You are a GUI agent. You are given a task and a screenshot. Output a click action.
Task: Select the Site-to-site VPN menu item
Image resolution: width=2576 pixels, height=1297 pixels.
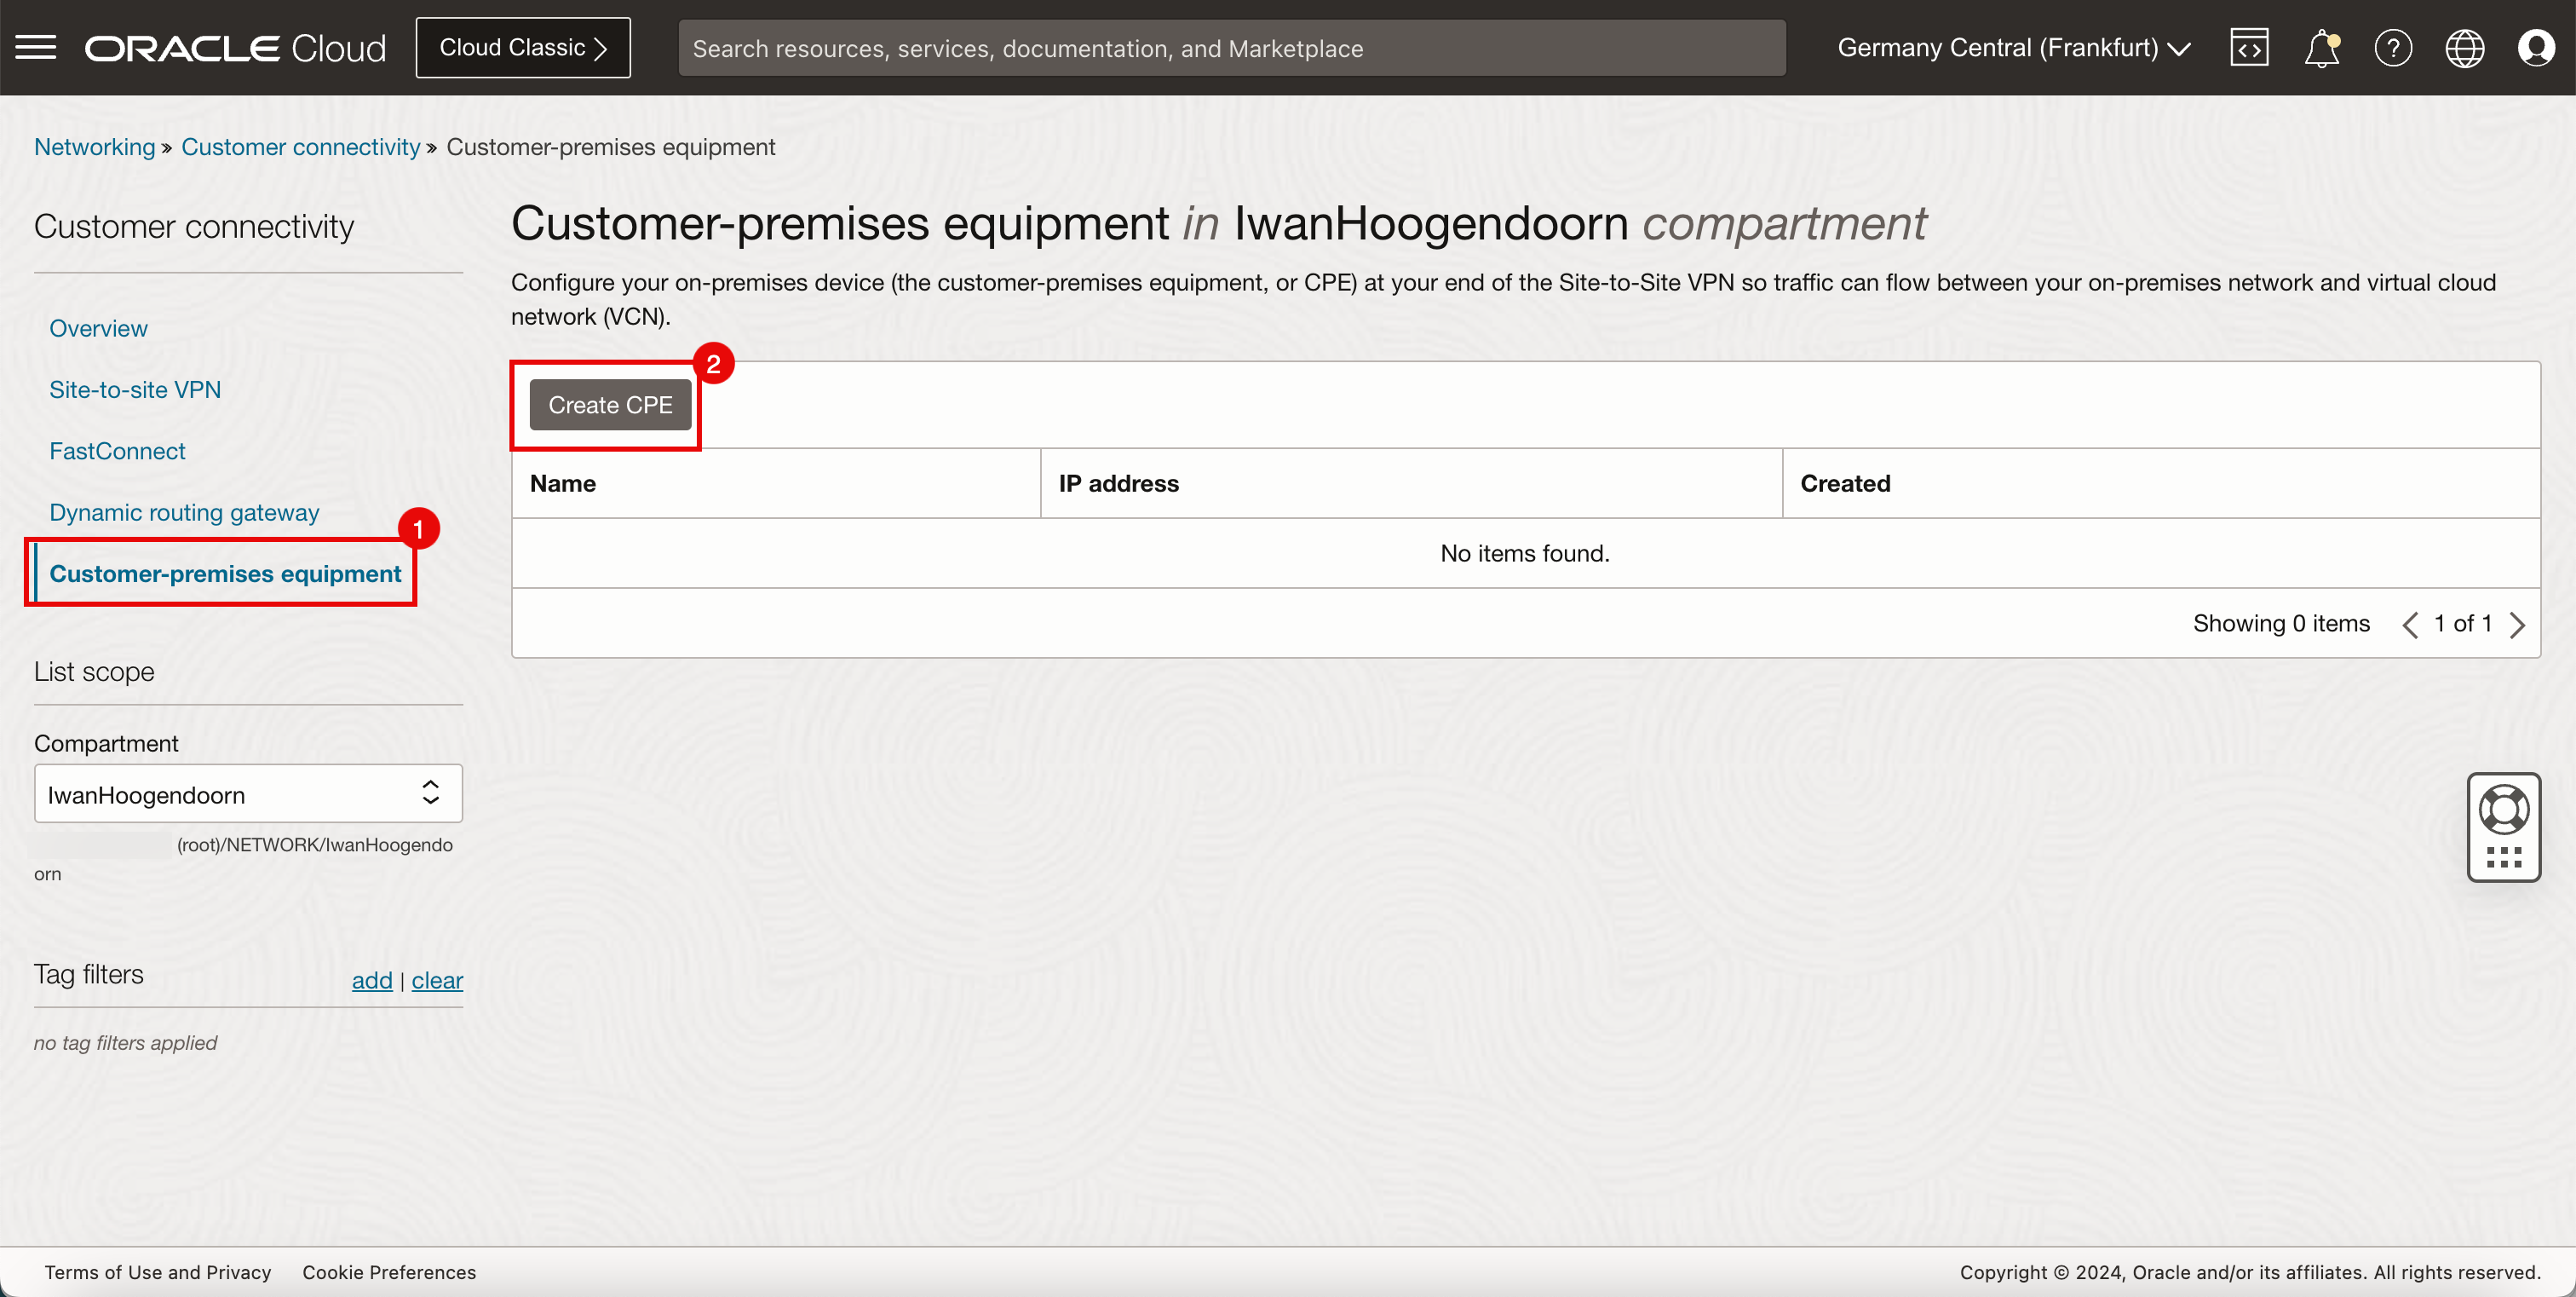click(x=135, y=389)
